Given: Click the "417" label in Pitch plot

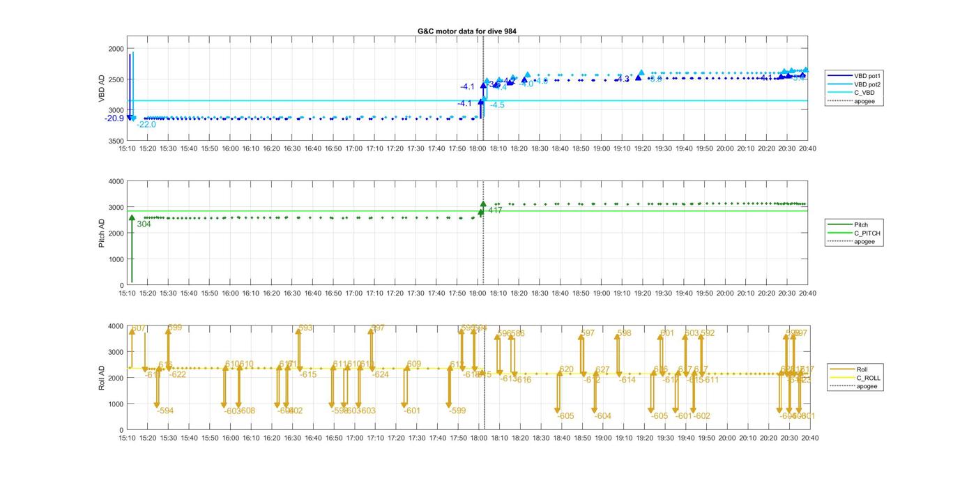Looking at the screenshot, I should pos(495,210).
